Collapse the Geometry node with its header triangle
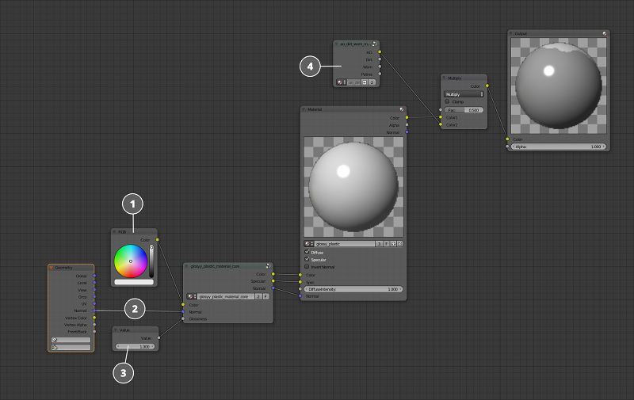This screenshot has height=400, width=634. (52, 268)
